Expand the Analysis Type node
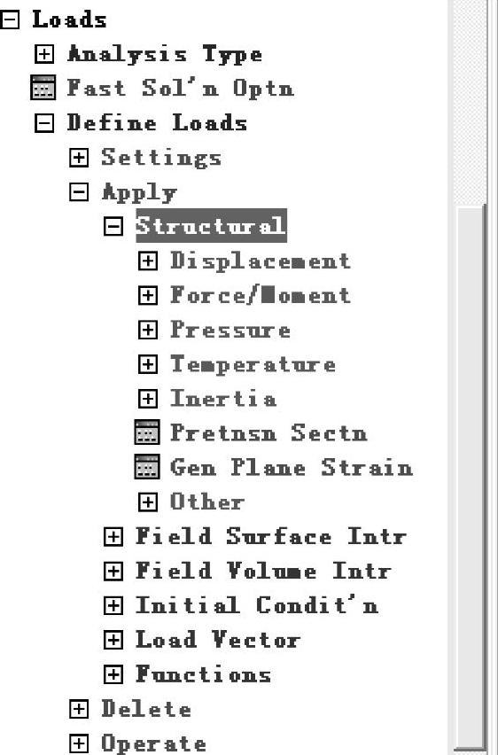Image resolution: width=498 pixels, height=755 pixels. (43, 54)
